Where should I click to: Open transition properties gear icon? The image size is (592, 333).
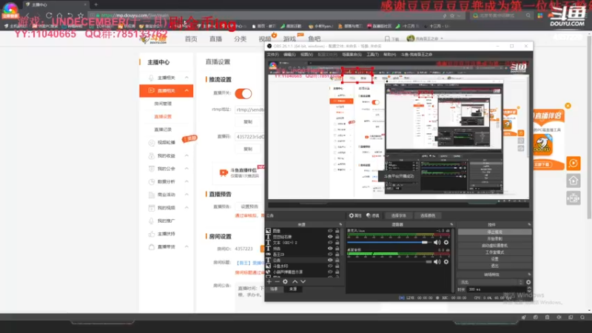click(x=528, y=282)
